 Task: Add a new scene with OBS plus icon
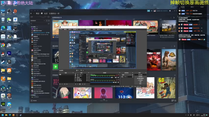click(60, 84)
